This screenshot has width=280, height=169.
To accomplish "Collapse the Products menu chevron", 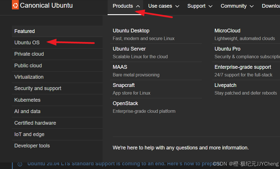I will pos(138,6).
